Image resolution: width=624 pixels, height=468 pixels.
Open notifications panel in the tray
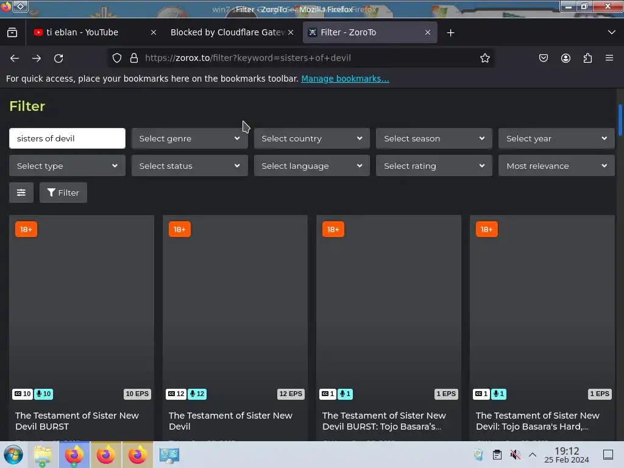pyautogui.click(x=608, y=455)
